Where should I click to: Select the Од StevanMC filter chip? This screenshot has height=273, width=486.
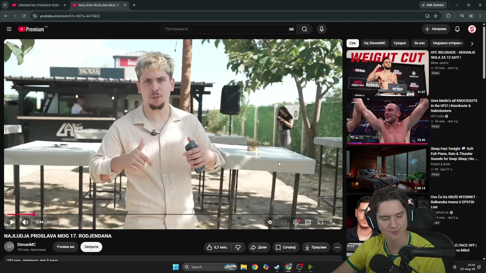[x=375, y=43]
